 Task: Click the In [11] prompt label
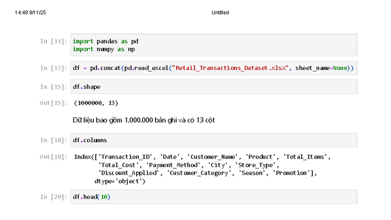[53, 41]
